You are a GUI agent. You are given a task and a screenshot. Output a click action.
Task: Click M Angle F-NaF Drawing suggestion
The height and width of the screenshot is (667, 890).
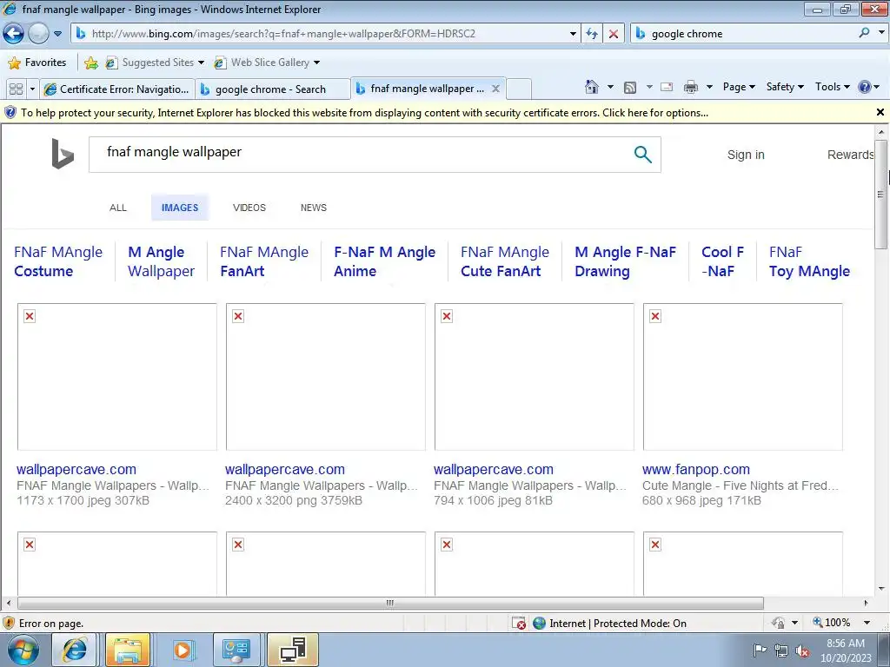[x=625, y=261]
